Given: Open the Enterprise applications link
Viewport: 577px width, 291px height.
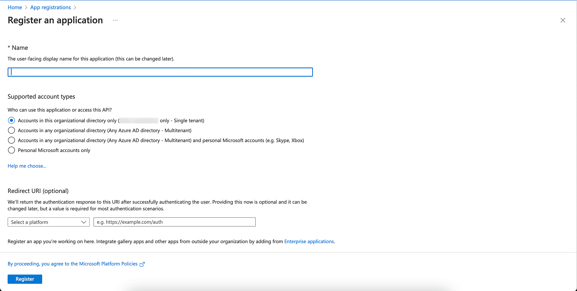Looking at the screenshot, I should pos(309,241).
